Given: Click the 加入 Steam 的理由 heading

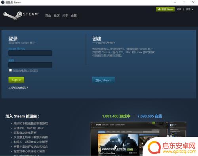Looking at the screenshot, I should pos(22,116).
